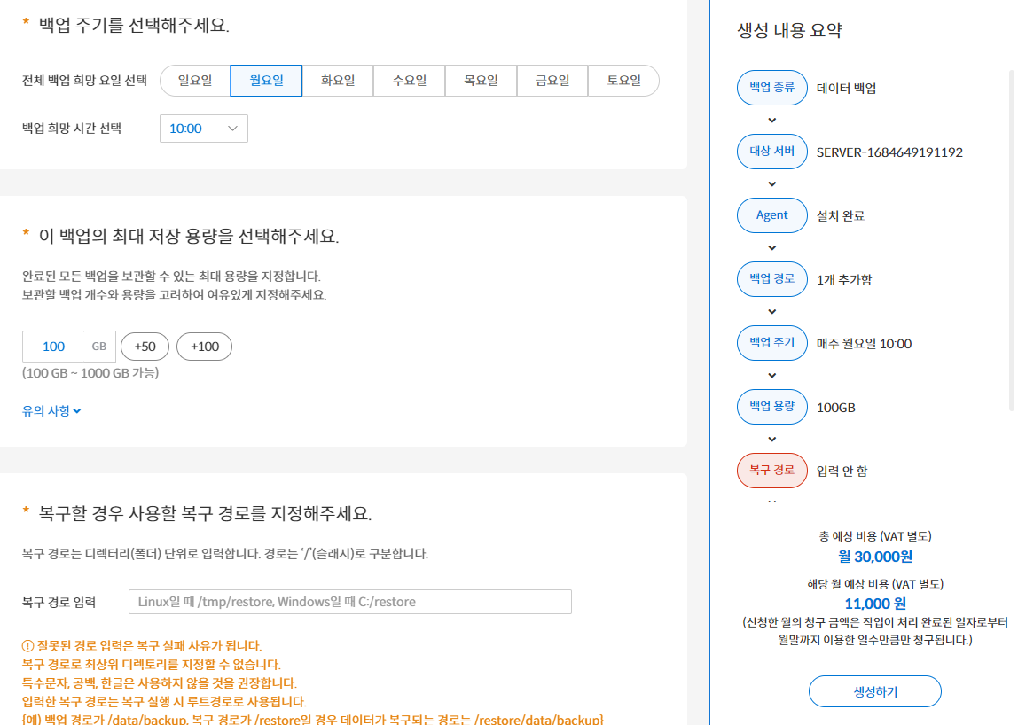Open the 10:00 backup time dropdown
The image size is (1018, 725).
[204, 129]
